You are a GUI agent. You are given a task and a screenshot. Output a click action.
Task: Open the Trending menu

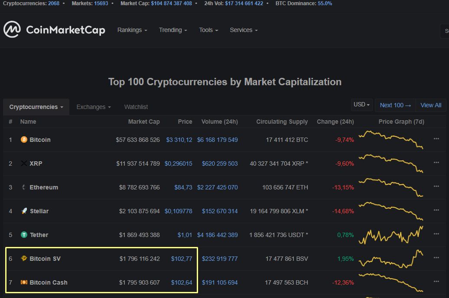[x=173, y=30]
